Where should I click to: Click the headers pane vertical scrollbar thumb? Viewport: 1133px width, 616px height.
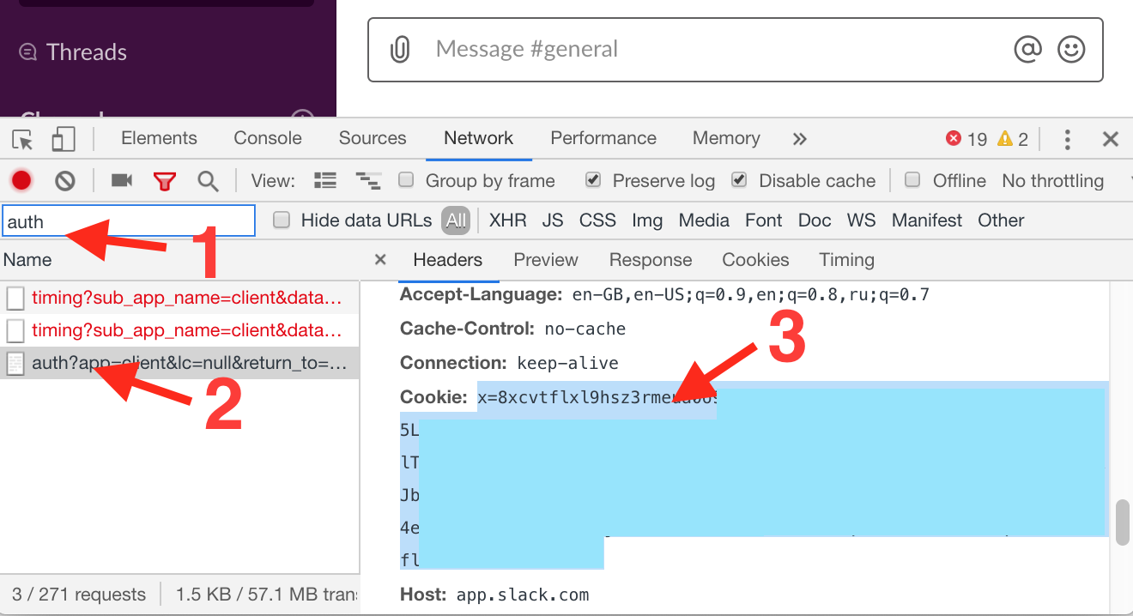coord(1122,522)
